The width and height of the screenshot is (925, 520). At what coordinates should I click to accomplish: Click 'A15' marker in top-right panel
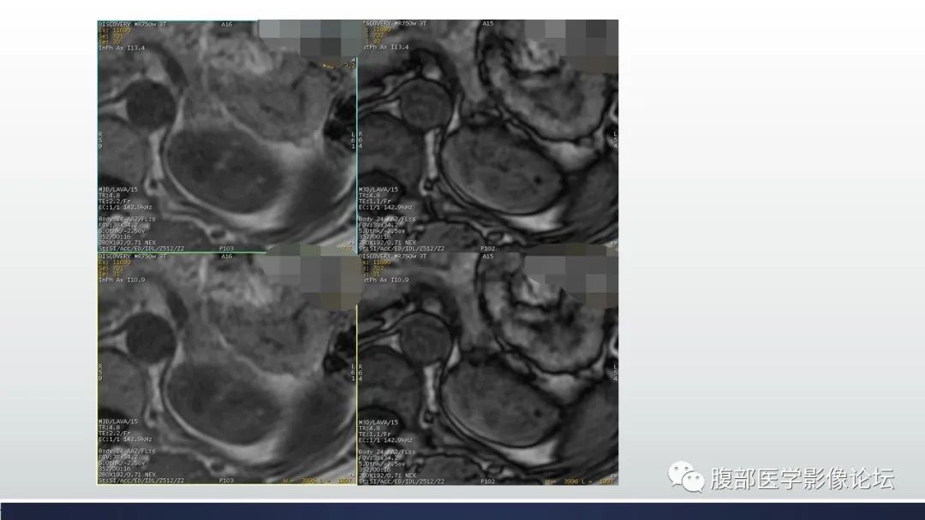pyautogui.click(x=487, y=24)
